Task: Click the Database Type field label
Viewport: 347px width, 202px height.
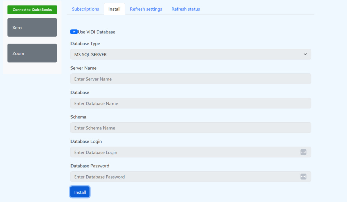Action: point(85,44)
